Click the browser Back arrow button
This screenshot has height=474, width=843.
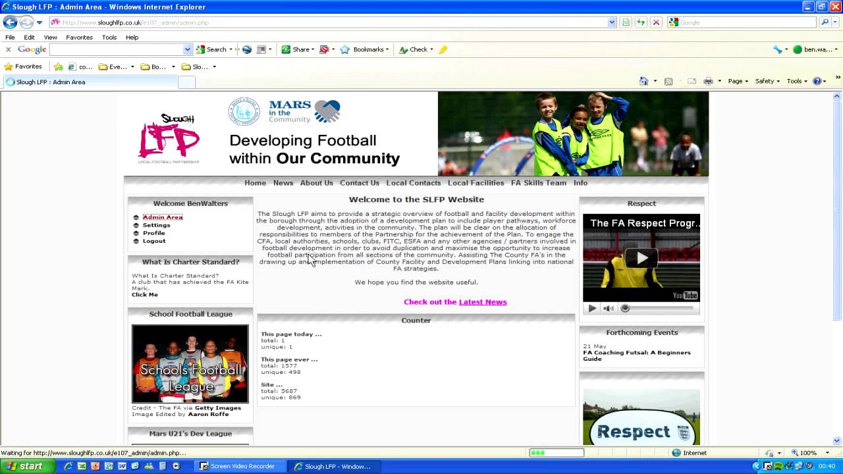click(10, 22)
